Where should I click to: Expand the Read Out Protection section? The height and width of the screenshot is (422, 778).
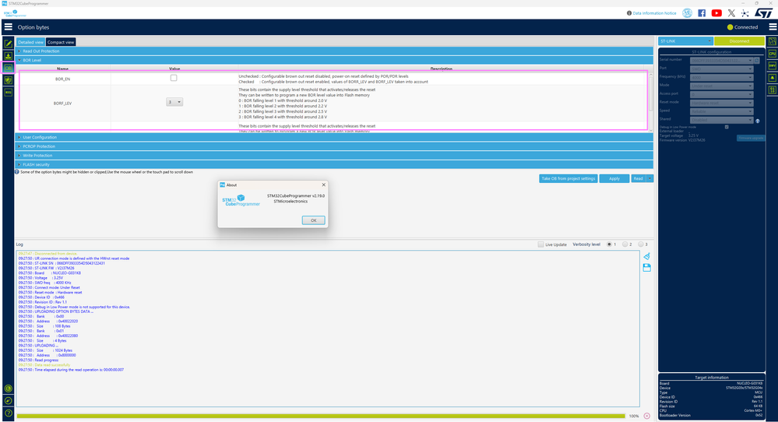pos(336,51)
